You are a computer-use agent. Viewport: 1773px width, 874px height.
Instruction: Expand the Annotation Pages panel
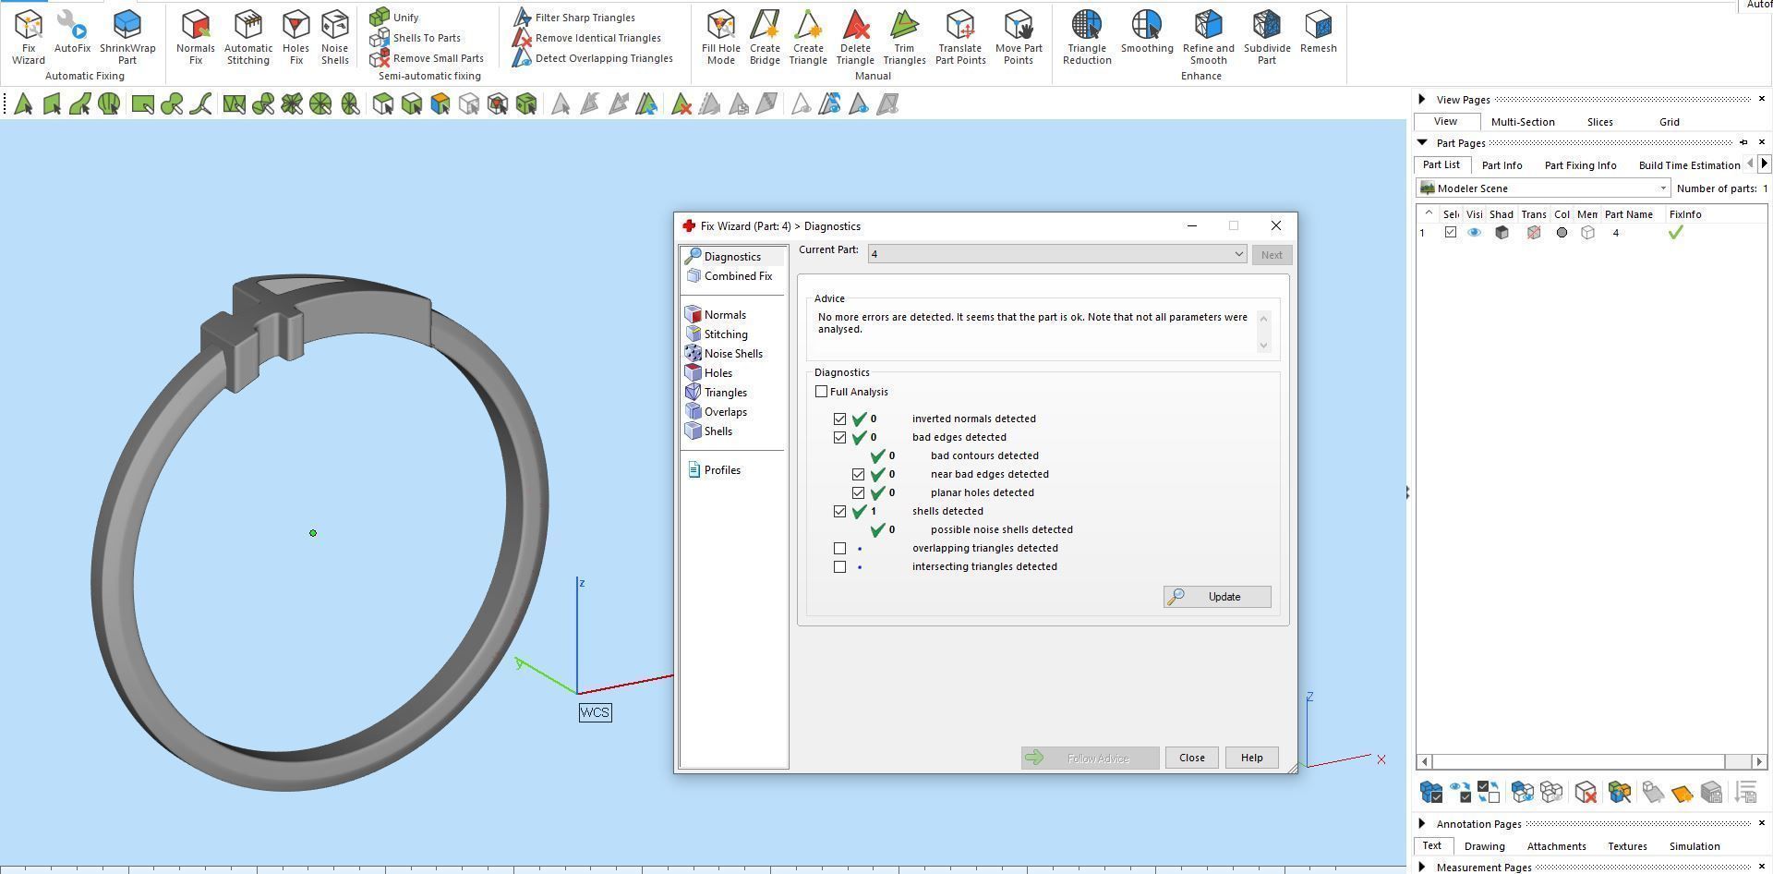click(1422, 823)
